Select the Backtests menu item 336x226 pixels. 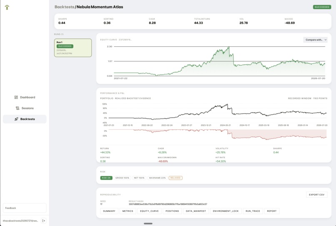point(25,119)
